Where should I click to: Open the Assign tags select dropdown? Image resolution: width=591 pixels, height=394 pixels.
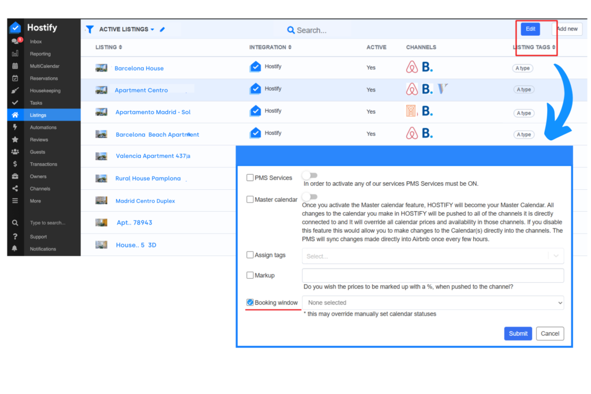pos(433,256)
